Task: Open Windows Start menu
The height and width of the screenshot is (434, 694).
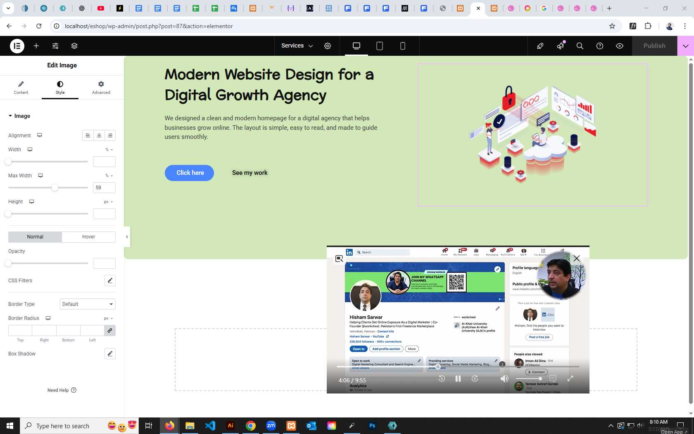Action: coord(10,426)
